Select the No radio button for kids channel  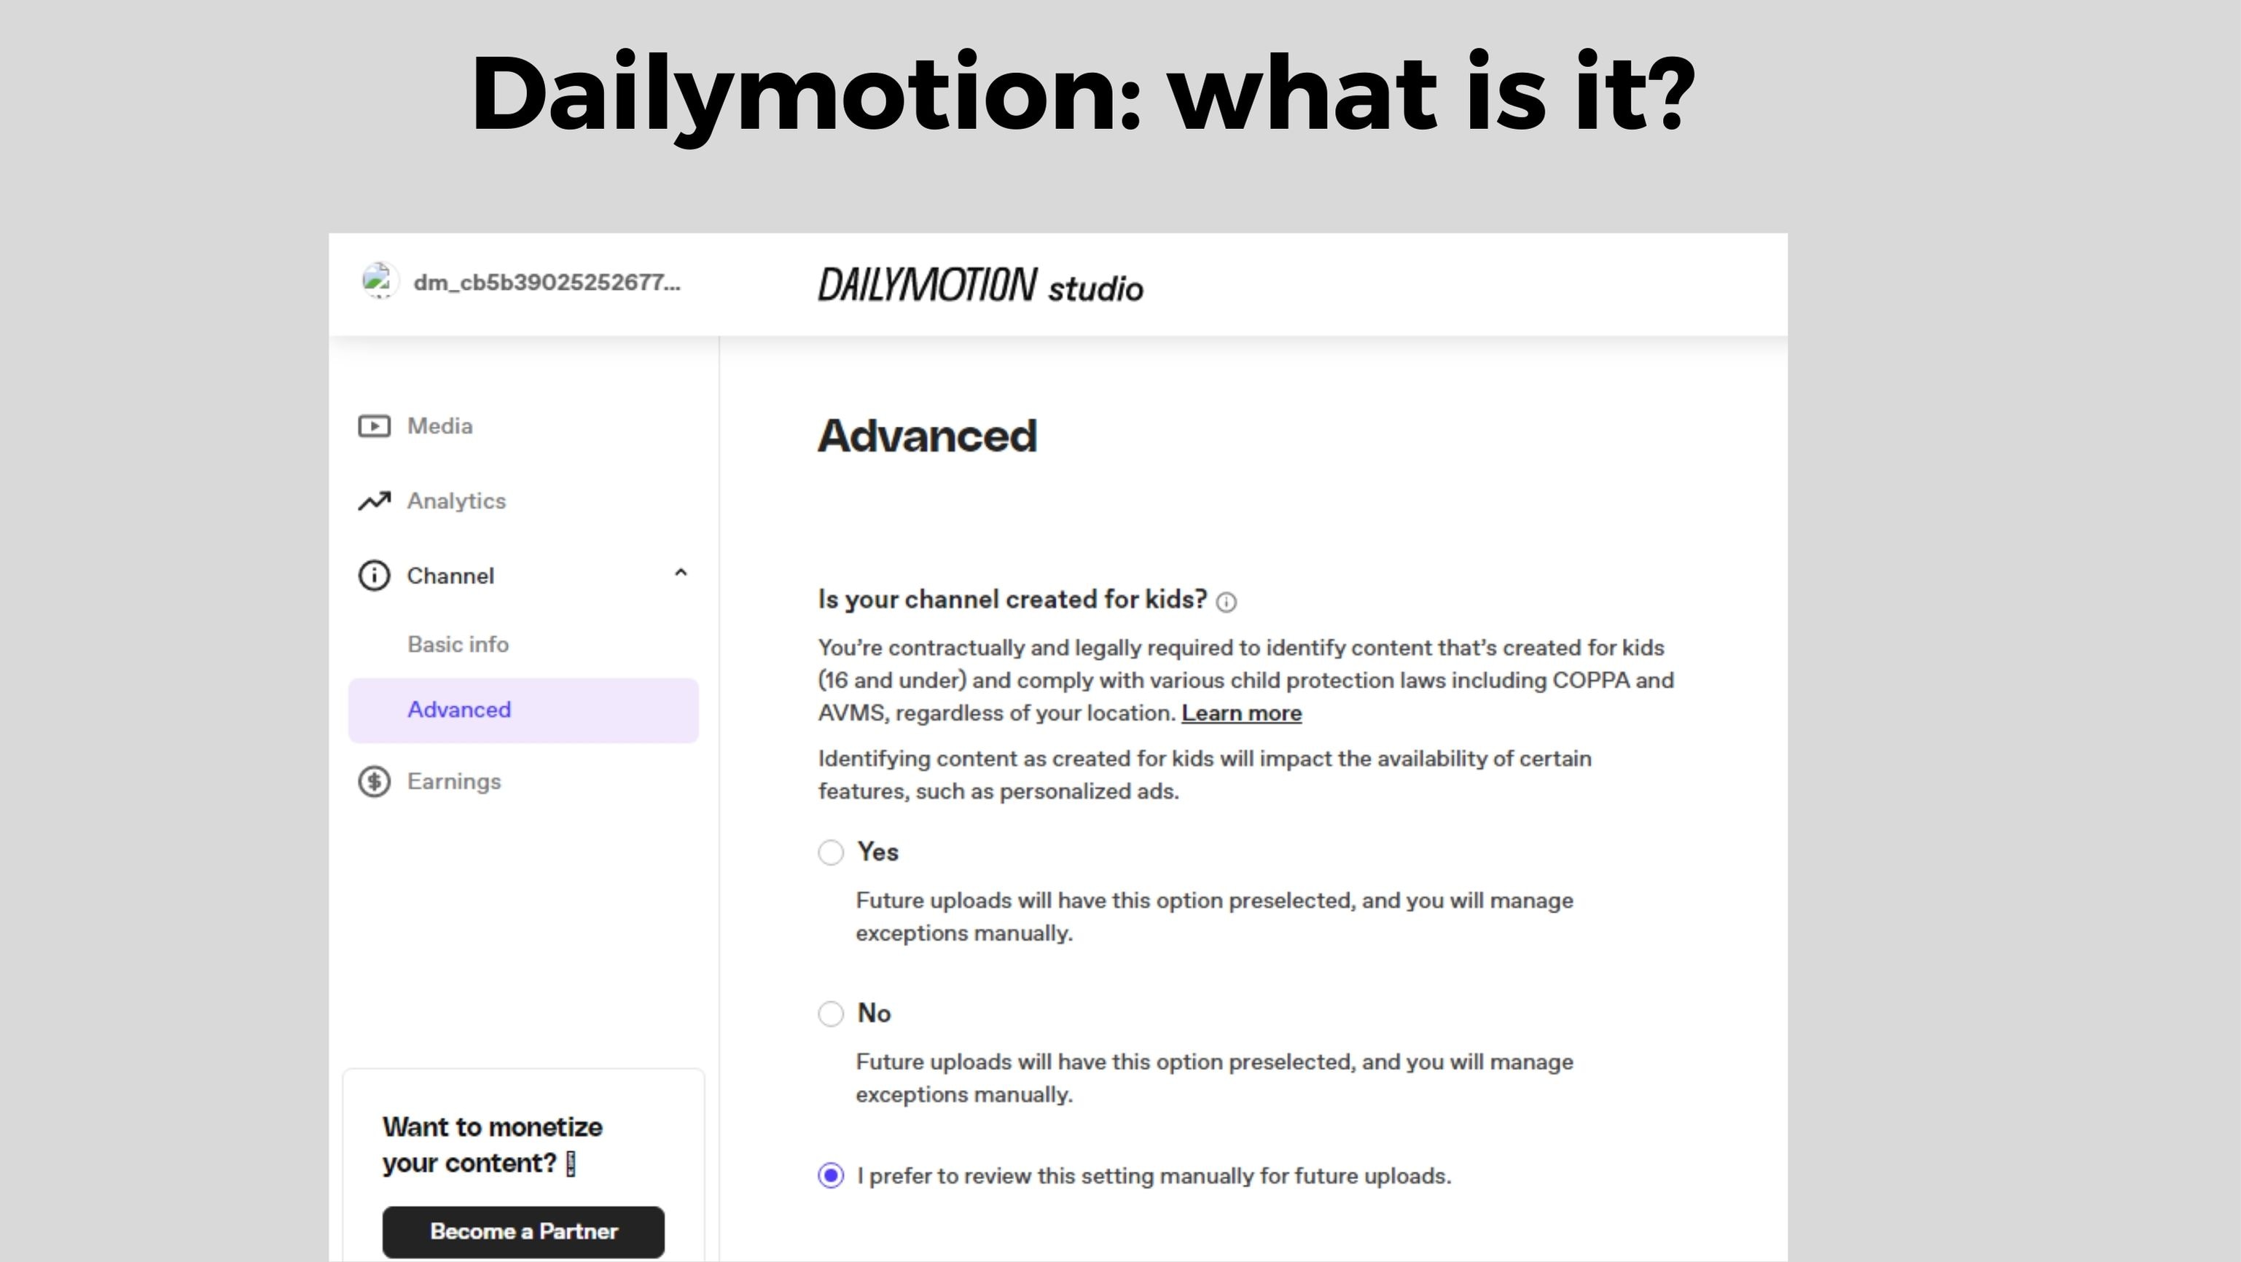click(x=829, y=1013)
